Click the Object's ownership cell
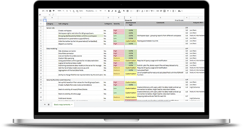The height and width of the screenshot is (129, 243). [81, 44]
